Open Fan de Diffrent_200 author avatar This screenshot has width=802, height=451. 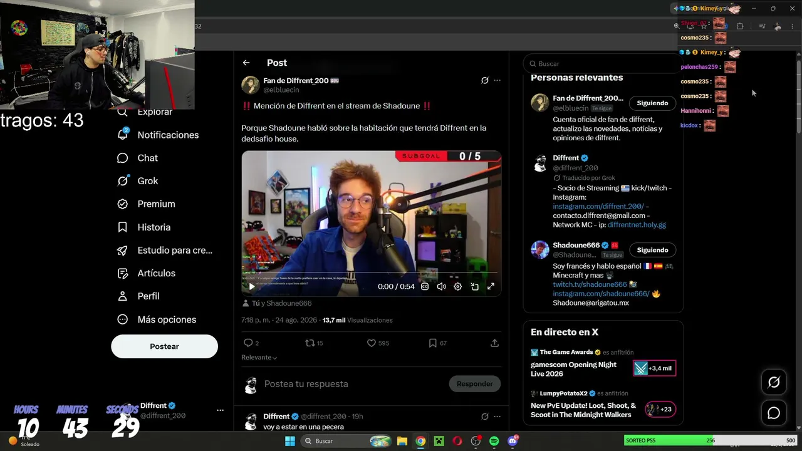[251, 85]
